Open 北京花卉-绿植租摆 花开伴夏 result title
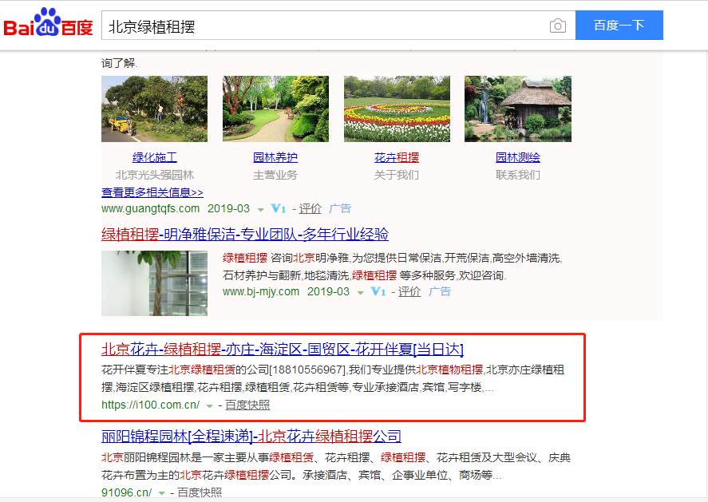 coord(282,350)
